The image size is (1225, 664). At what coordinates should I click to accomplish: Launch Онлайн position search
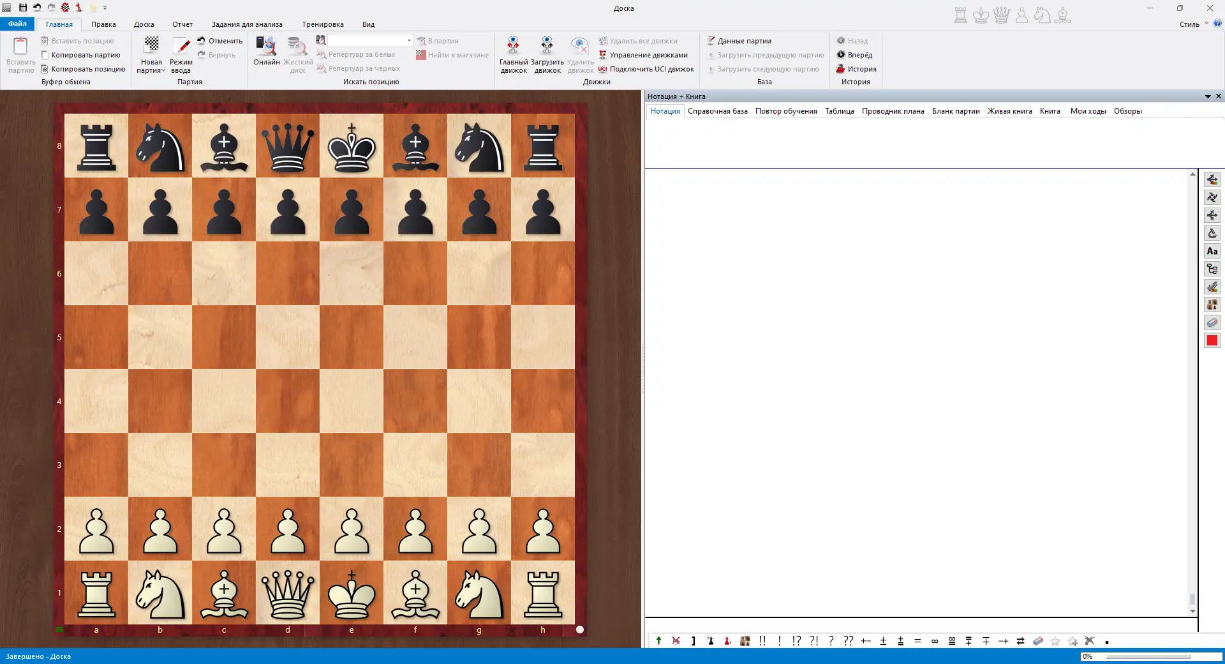tap(266, 51)
